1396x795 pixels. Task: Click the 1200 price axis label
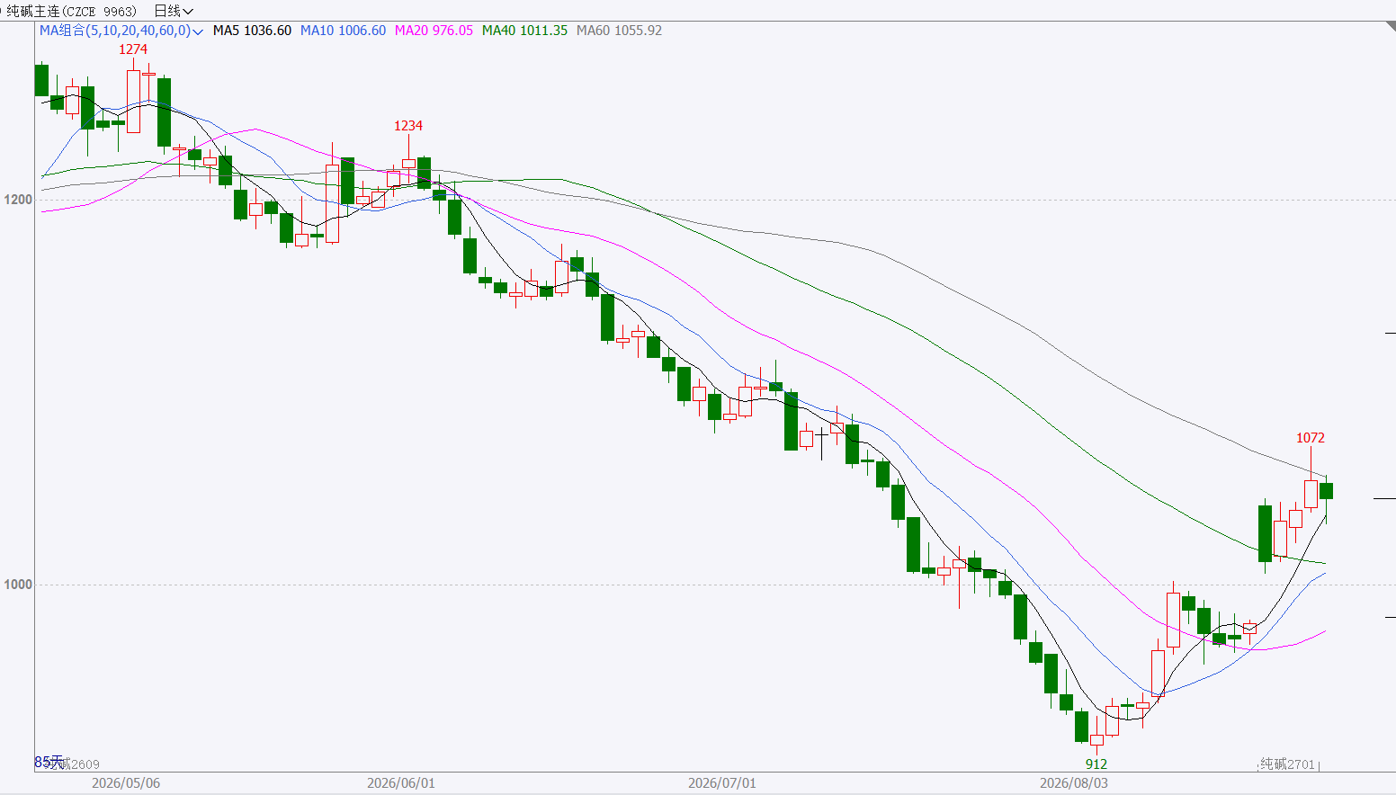pyautogui.click(x=18, y=200)
